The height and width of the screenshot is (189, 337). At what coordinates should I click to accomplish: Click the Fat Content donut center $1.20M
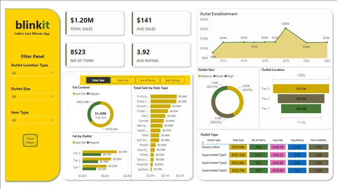[101, 113]
